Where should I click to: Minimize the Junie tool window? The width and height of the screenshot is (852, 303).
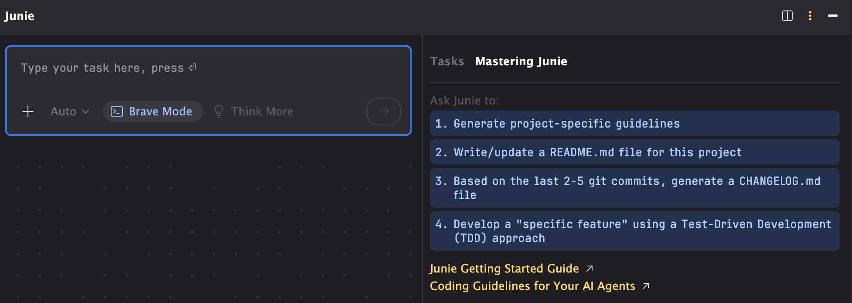833,16
